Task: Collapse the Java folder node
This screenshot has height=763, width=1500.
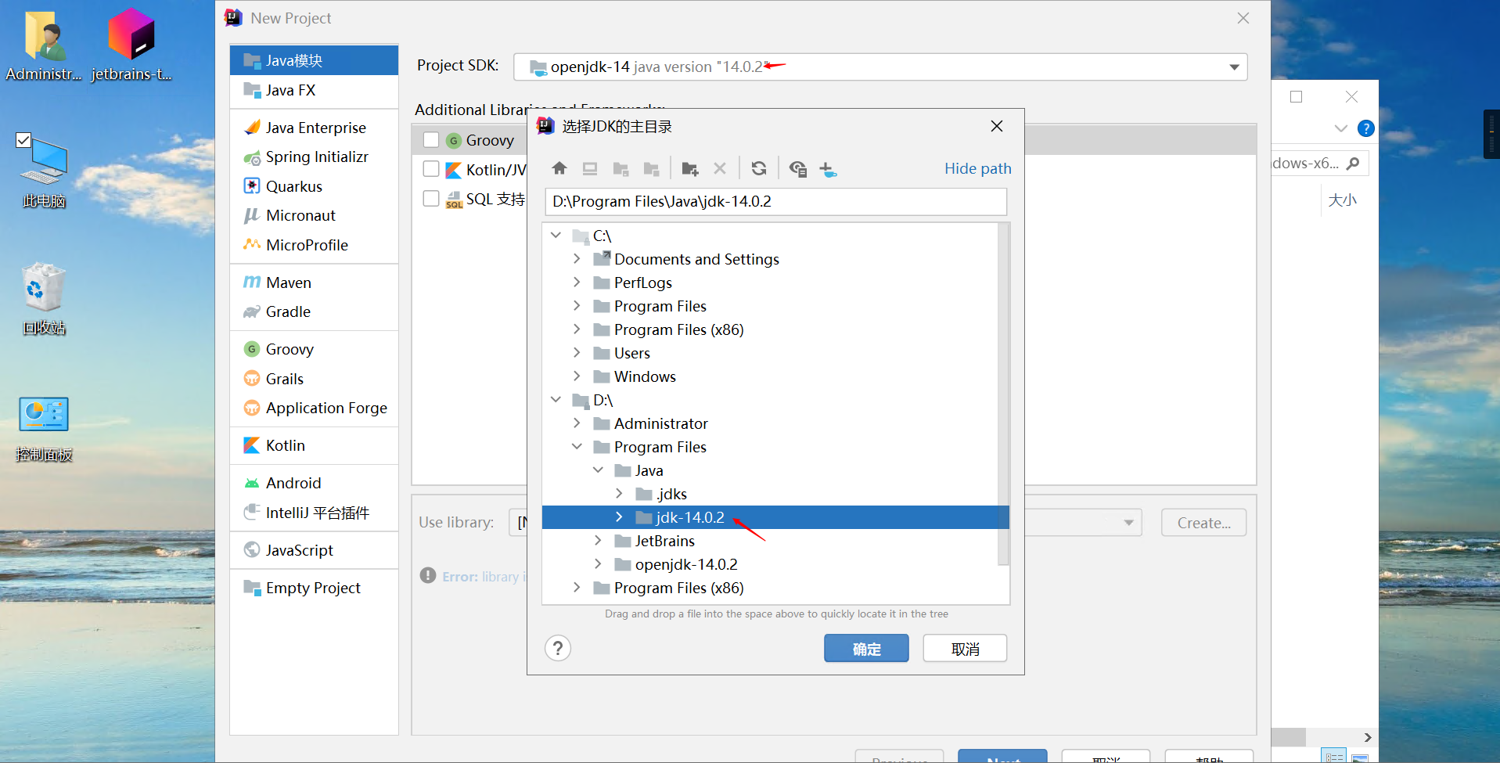Action: pos(598,470)
